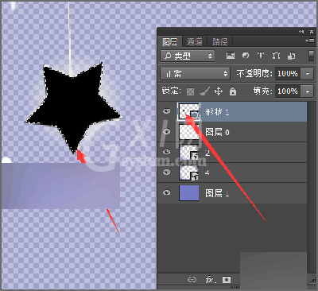Filter for adjustment layers
The height and width of the screenshot is (291, 318).
point(246,56)
